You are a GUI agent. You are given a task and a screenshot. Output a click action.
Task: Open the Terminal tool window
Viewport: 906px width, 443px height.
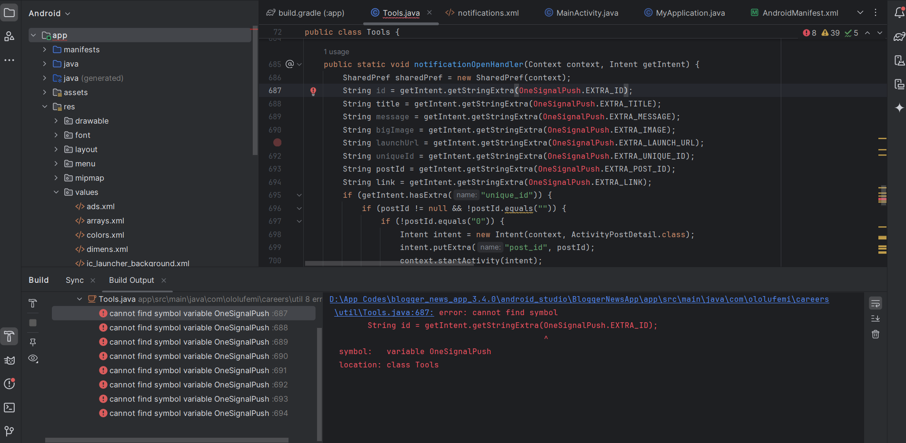click(10, 407)
